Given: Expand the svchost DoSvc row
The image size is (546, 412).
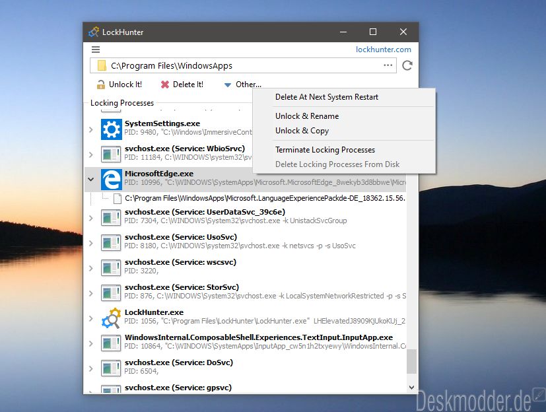Looking at the screenshot, I should tap(91, 368).
